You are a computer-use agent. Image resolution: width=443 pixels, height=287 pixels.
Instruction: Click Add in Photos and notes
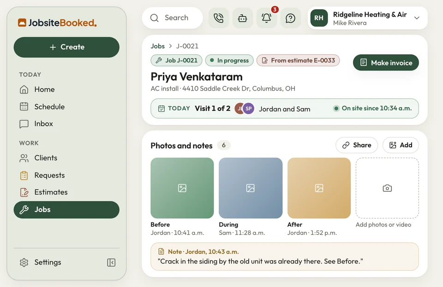pyautogui.click(x=401, y=145)
